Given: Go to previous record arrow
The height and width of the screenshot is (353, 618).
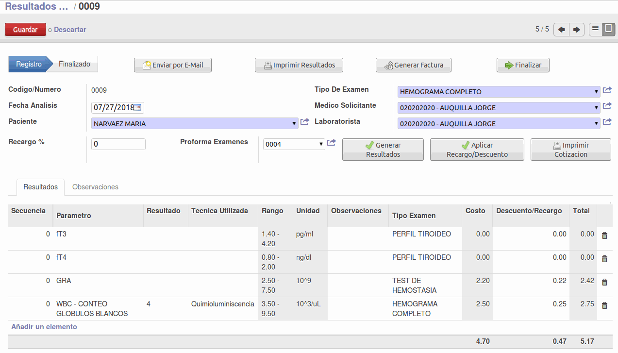Looking at the screenshot, I should [x=562, y=30].
